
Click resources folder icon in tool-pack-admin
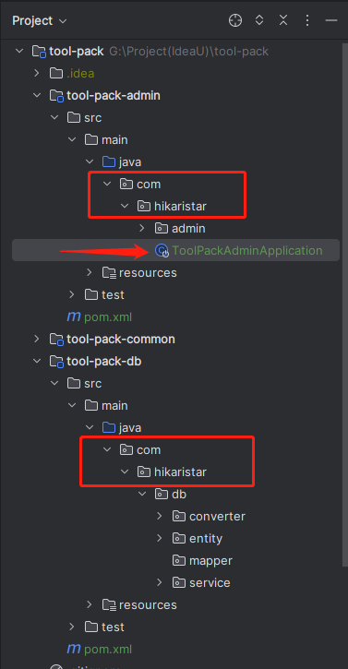[109, 272]
